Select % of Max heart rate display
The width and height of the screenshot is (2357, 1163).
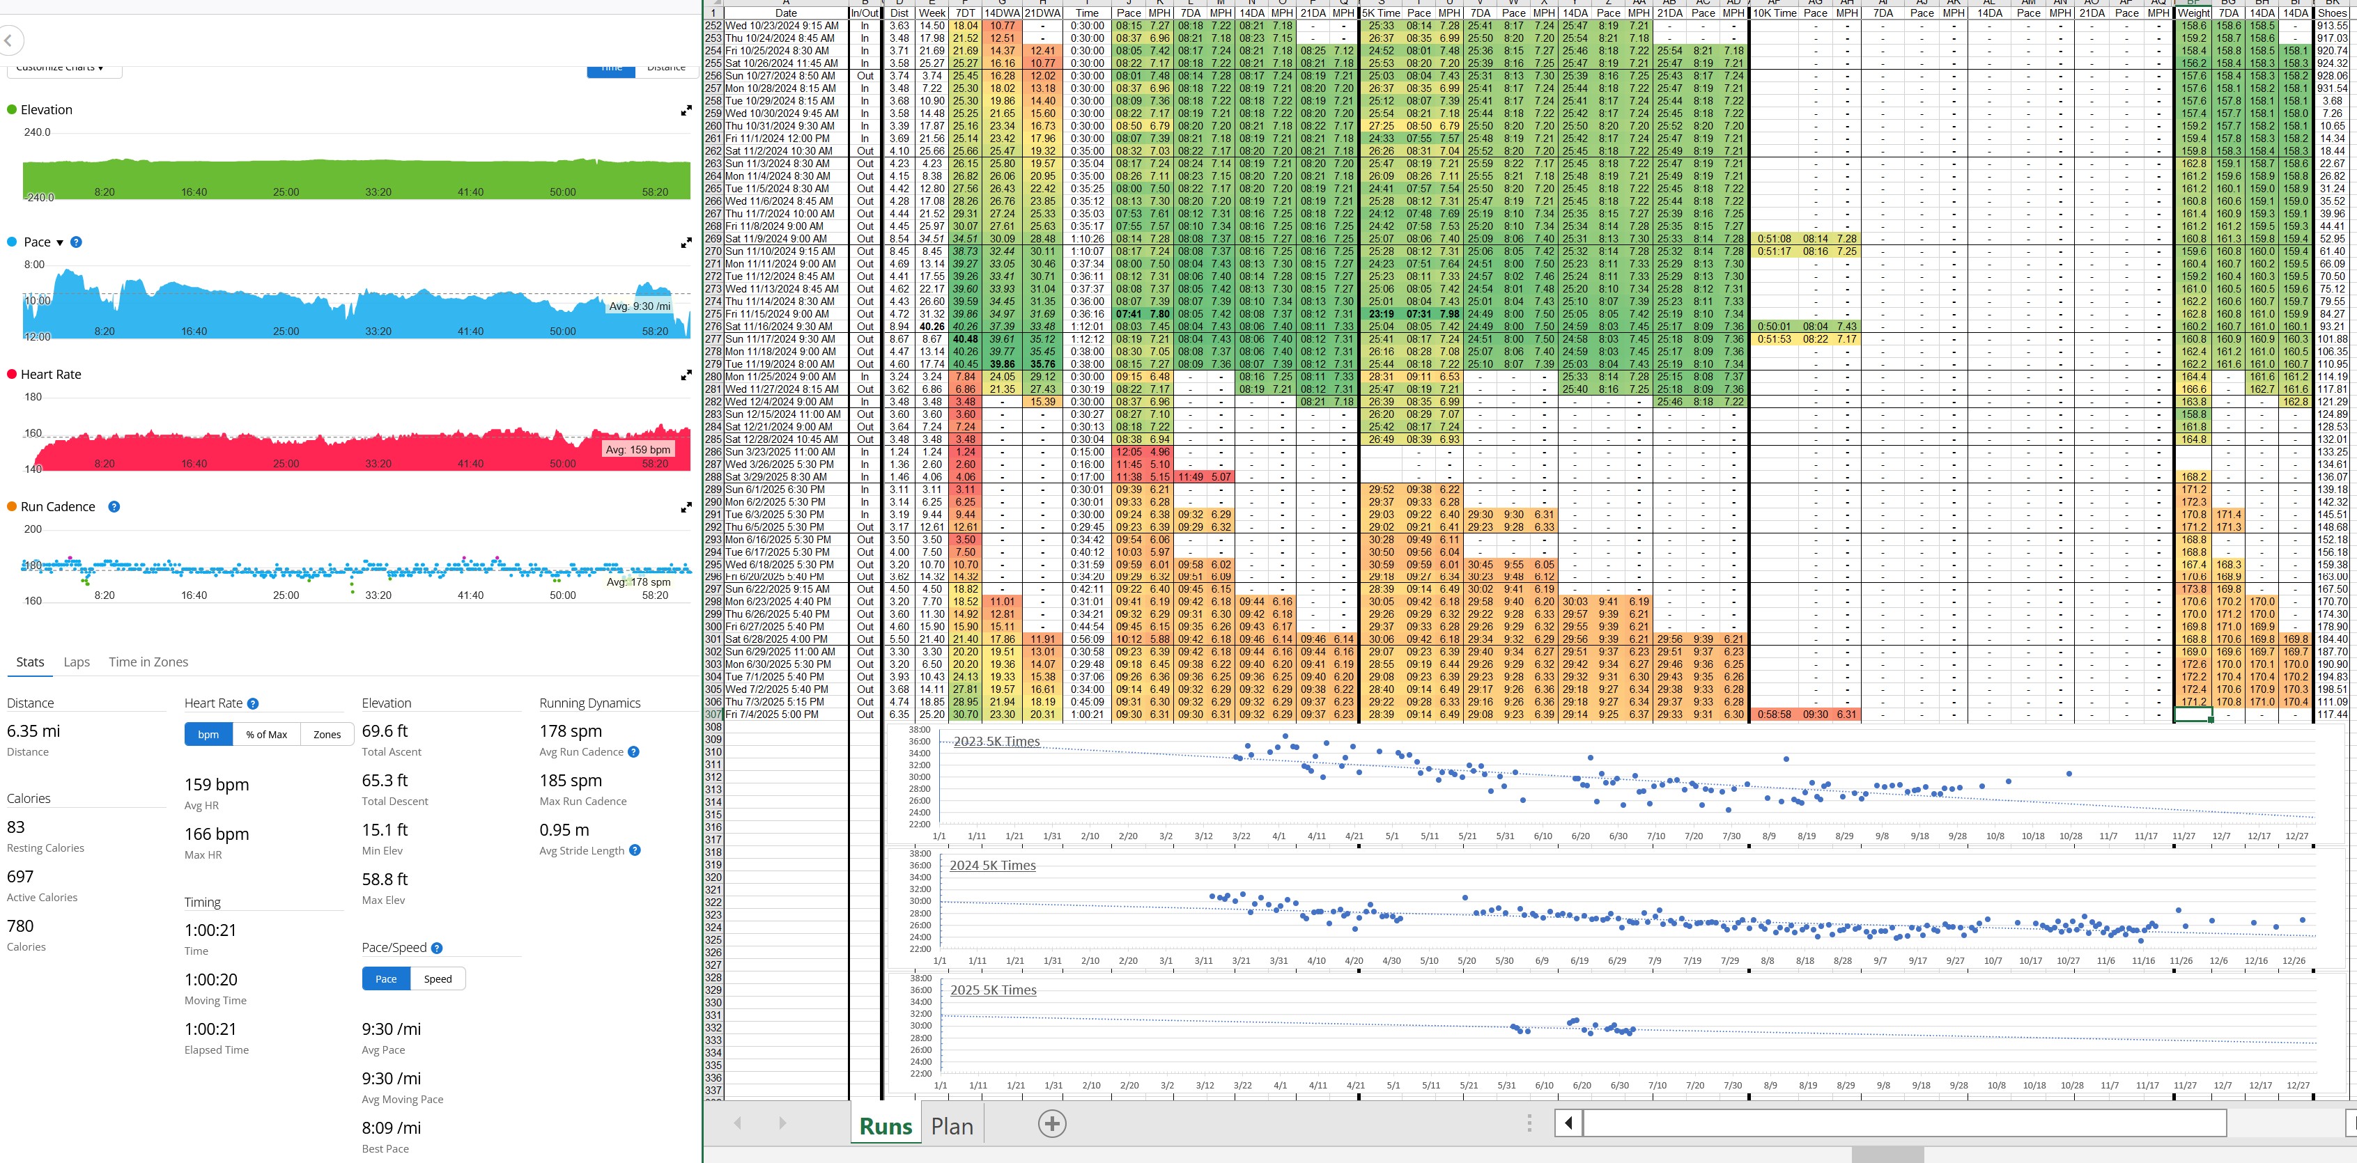266,734
